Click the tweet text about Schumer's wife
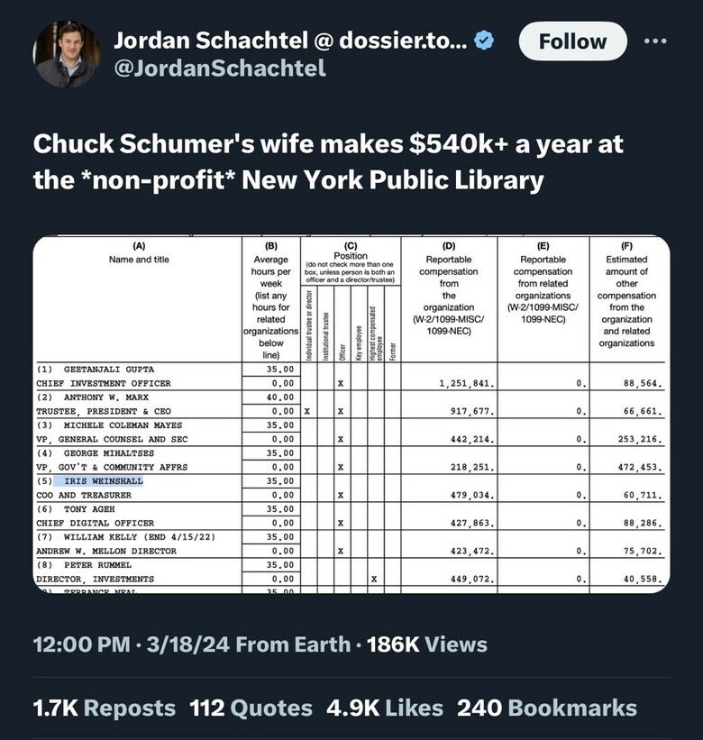 [329, 161]
